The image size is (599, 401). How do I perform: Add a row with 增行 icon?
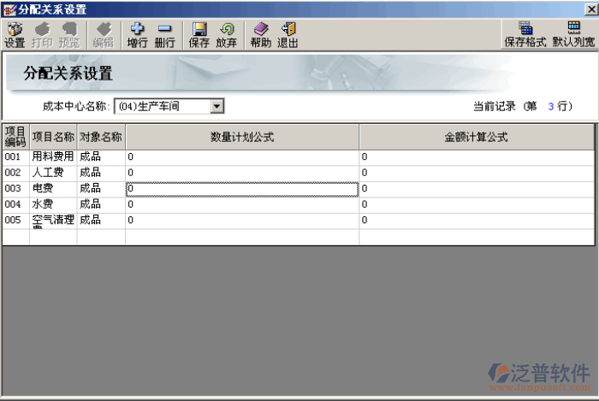click(138, 35)
